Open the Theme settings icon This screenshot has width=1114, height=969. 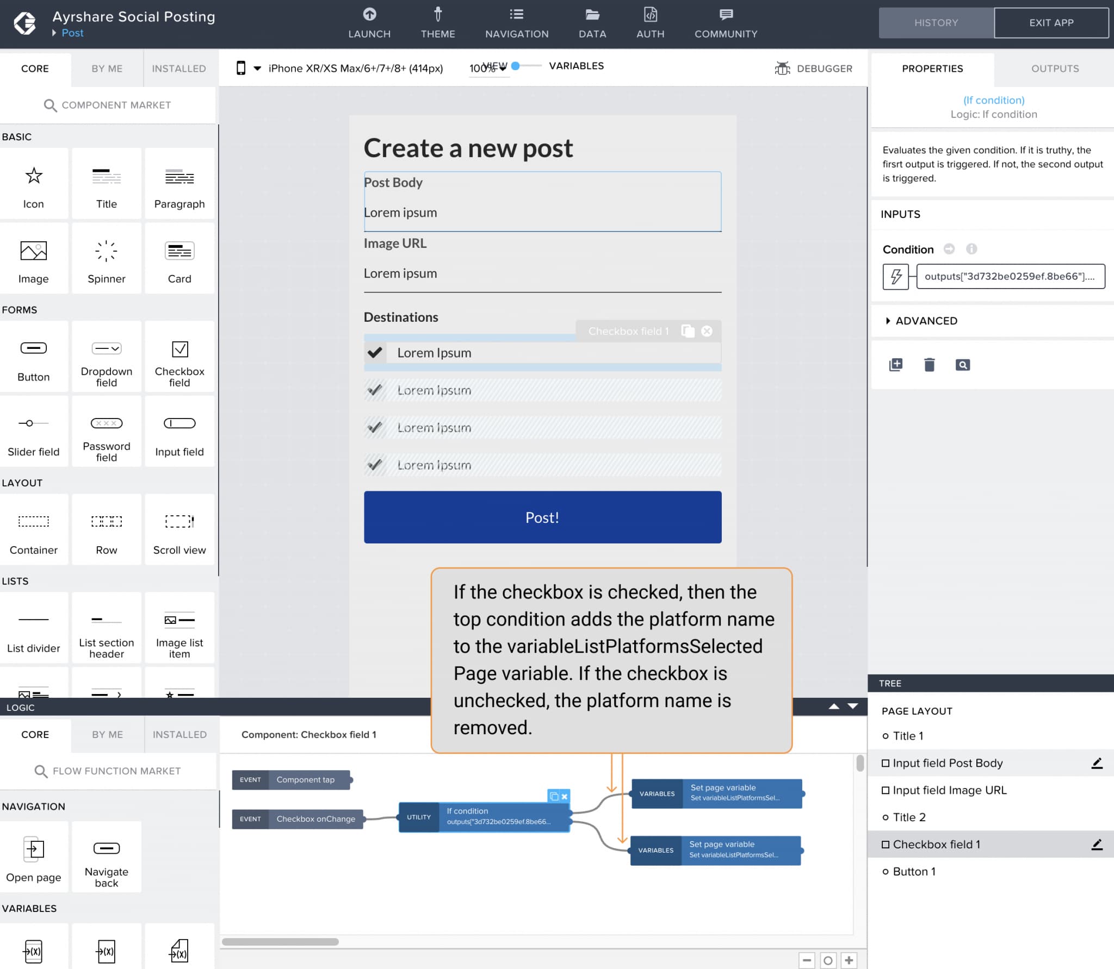pyautogui.click(x=438, y=22)
